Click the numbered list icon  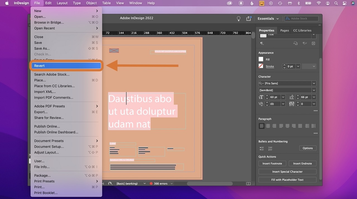[270, 148]
